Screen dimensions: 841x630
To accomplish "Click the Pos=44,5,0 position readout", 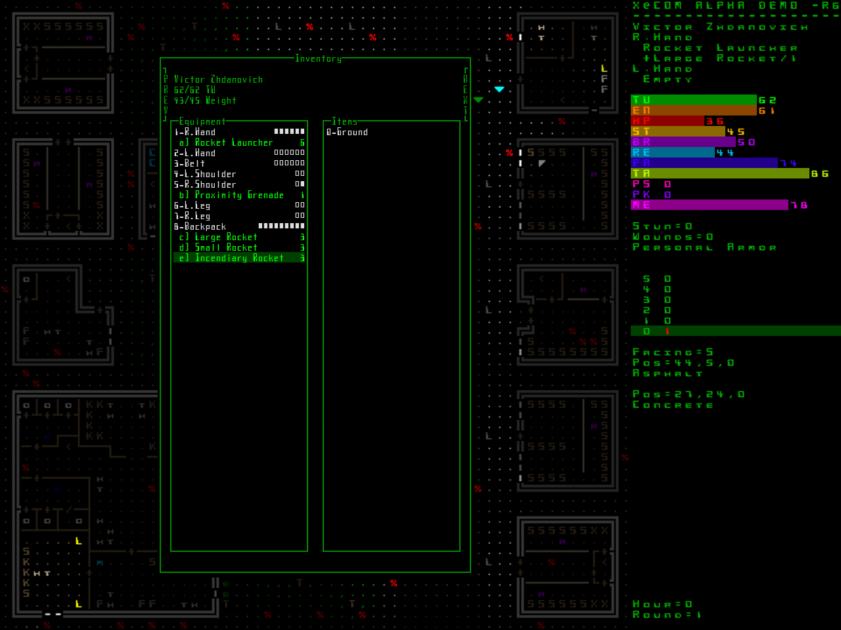I will click(684, 363).
